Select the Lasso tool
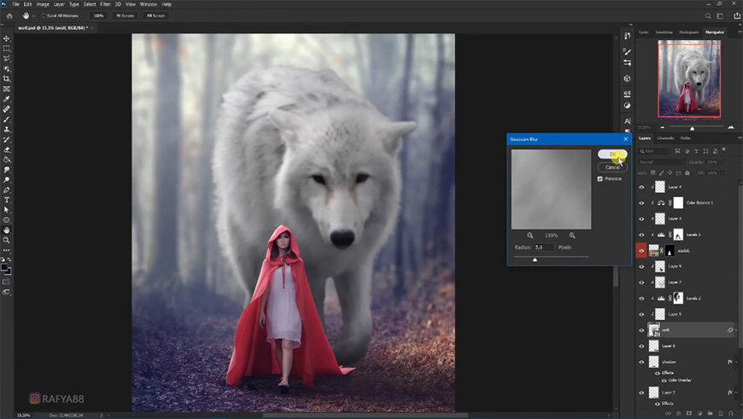This screenshot has height=419, width=743. pyautogui.click(x=7, y=59)
